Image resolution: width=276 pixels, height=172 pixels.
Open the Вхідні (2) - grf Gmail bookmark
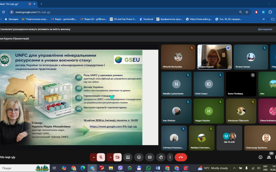93,19
